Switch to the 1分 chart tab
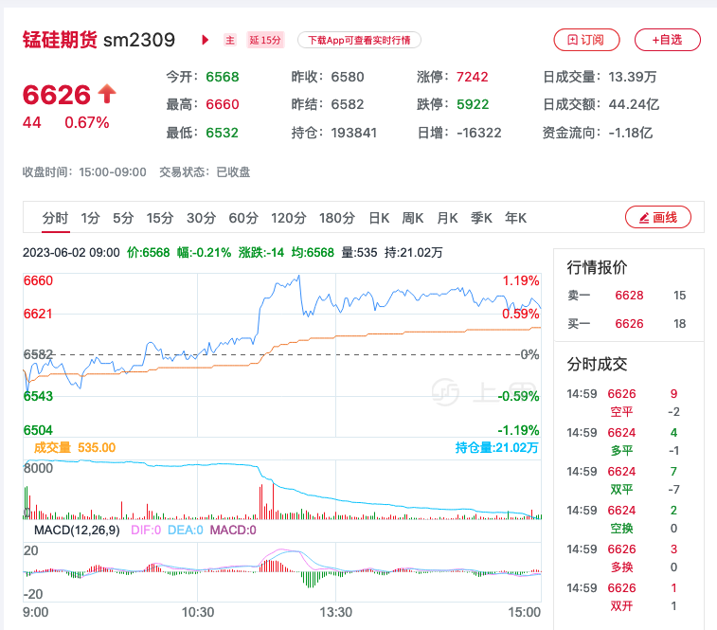 click(x=90, y=218)
